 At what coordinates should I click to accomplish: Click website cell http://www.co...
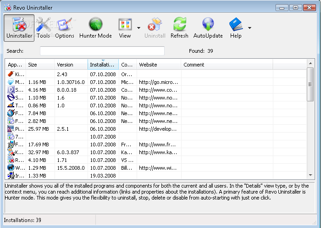[x=158, y=90]
